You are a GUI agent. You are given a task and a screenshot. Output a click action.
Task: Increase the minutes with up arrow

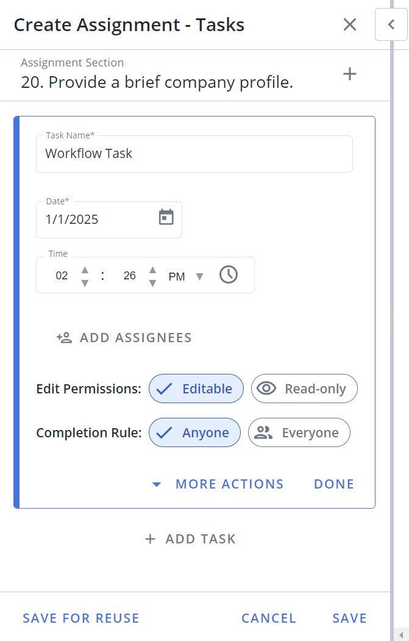[x=153, y=270]
